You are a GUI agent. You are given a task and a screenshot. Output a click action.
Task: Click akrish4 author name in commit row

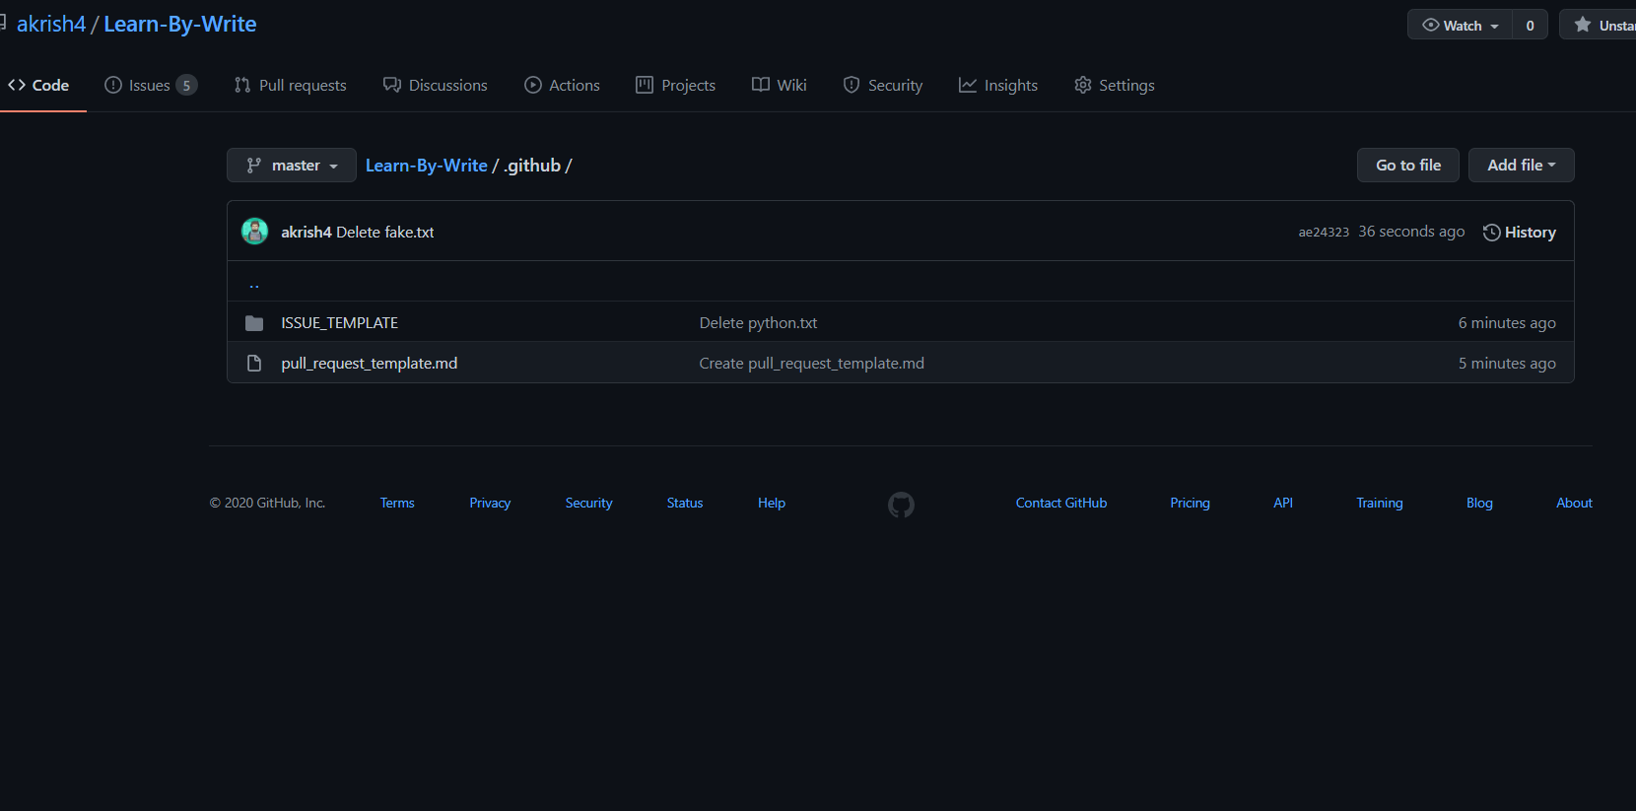tap(307, 232)
